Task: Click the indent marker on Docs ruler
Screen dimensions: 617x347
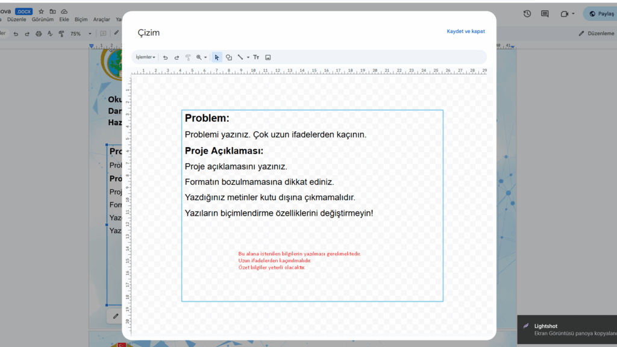Action: [x=92, y=46]
